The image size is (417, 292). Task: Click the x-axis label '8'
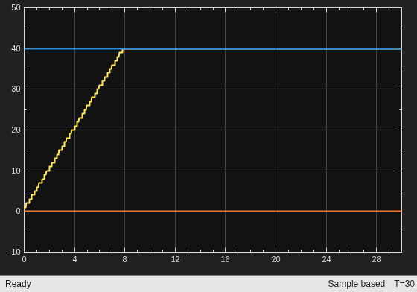pyautogui.click(x=125, y=259)
